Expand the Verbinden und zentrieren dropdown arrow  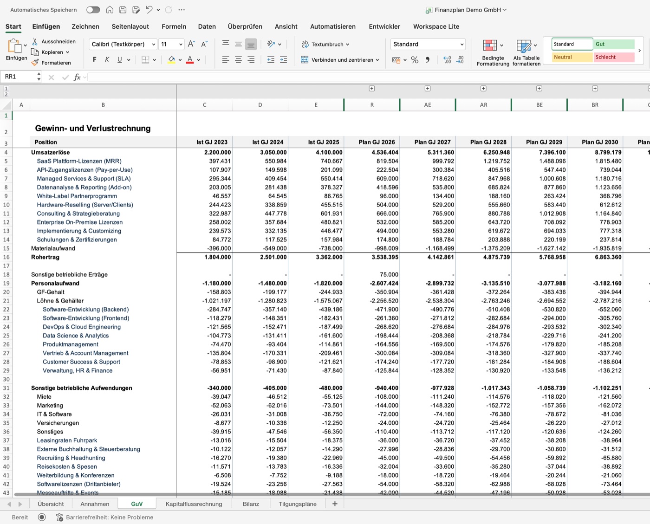(377, 60)
